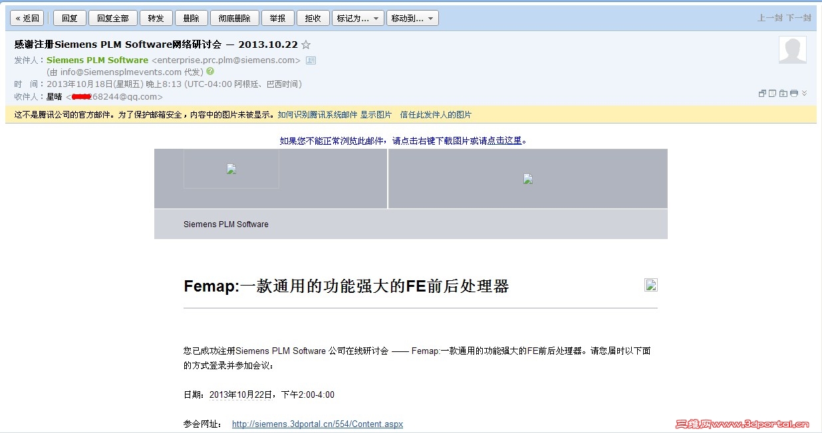
Task: Click info@Siemensplmevents.com address text
Action: (121, 72)
